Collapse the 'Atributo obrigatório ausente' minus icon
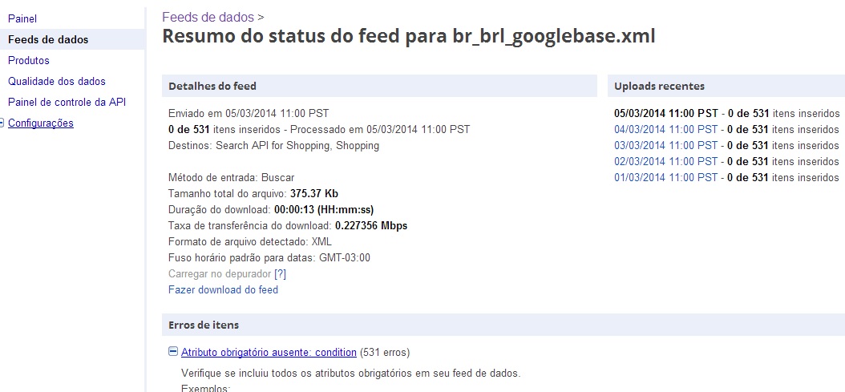The image size is (845, 392). [x=173, y=352]
